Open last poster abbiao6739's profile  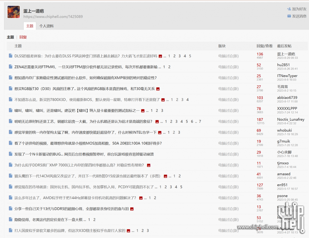pyautogui.click(x=287, y=98)
